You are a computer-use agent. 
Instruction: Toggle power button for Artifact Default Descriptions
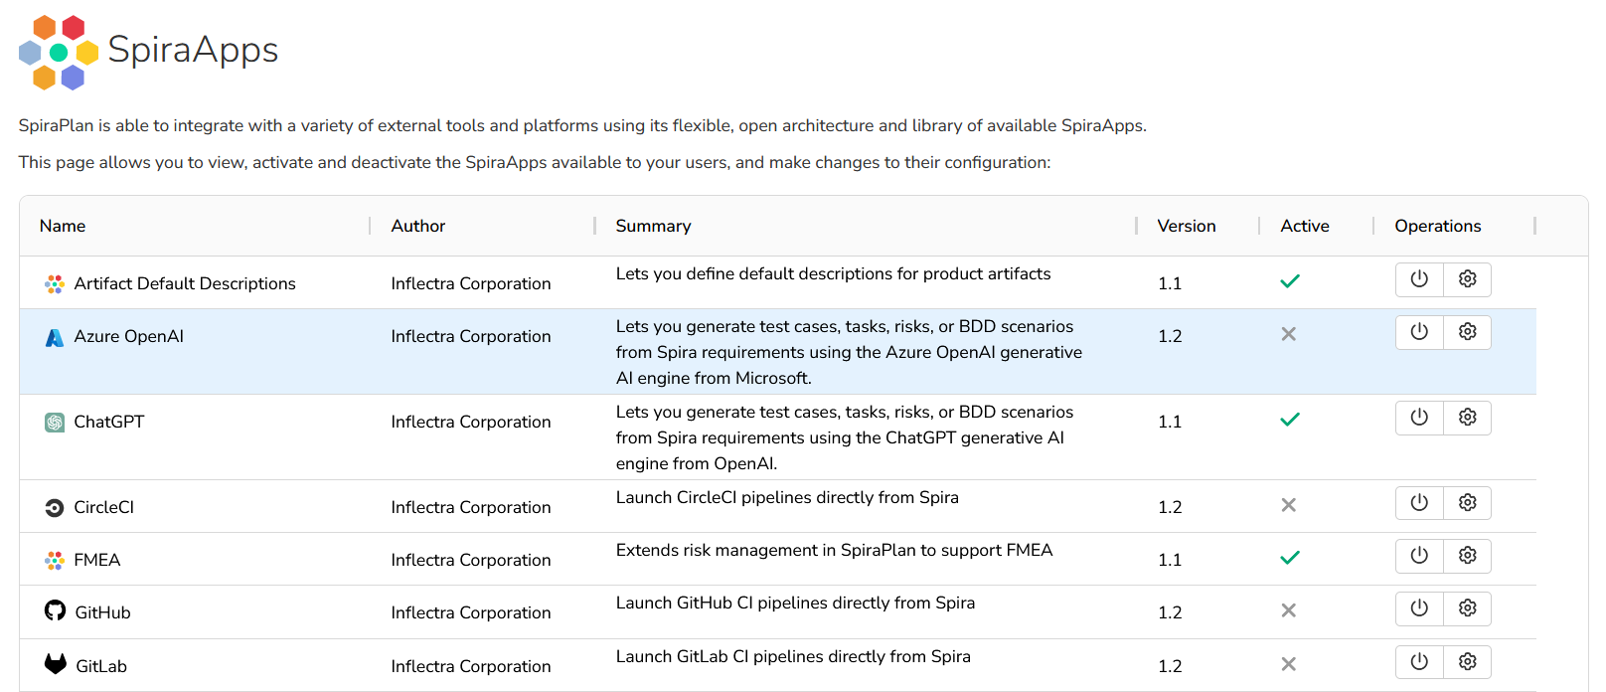click(x=1419, y=279)
